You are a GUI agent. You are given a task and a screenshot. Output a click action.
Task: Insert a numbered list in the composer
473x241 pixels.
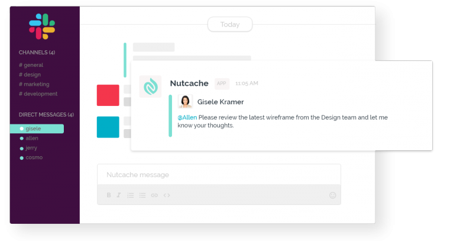click(130, 195)
